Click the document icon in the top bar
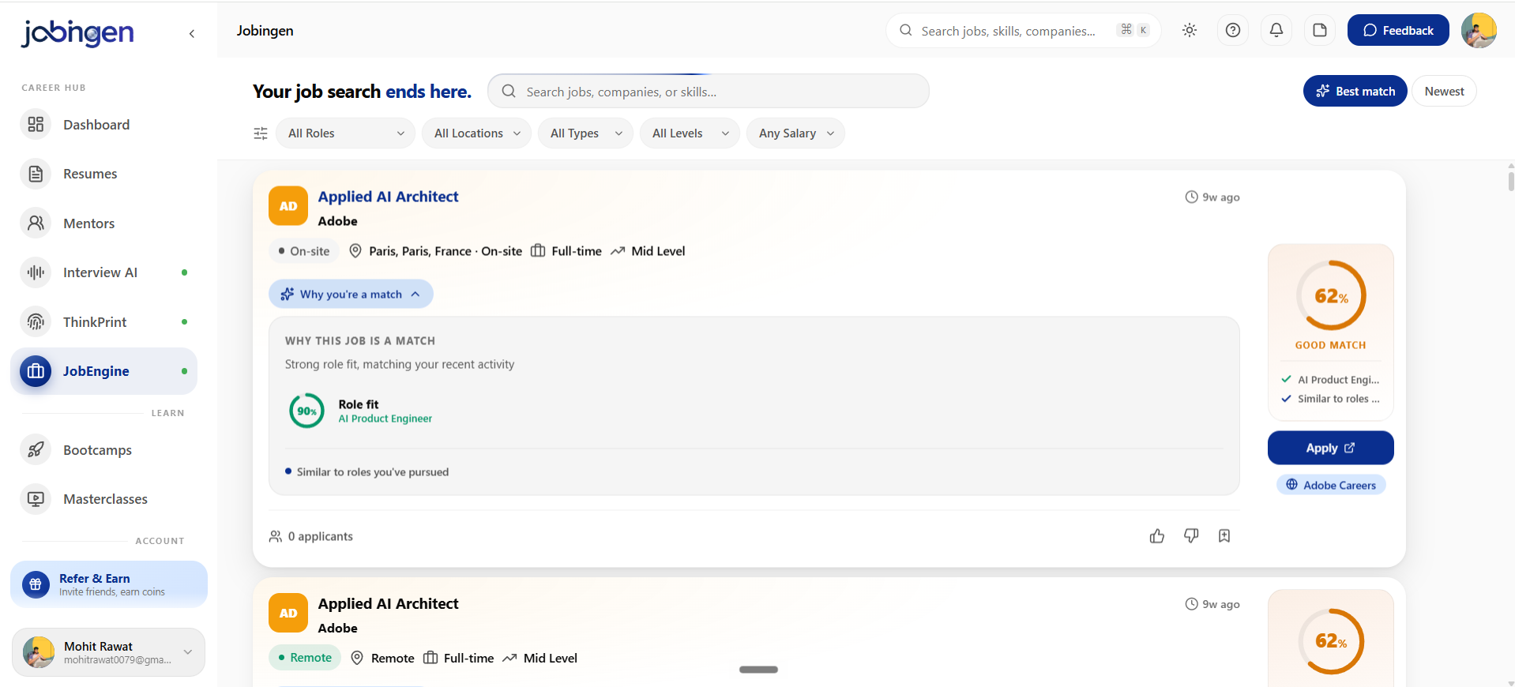Screen dimensions: 1515x687 coord(1320,30)
